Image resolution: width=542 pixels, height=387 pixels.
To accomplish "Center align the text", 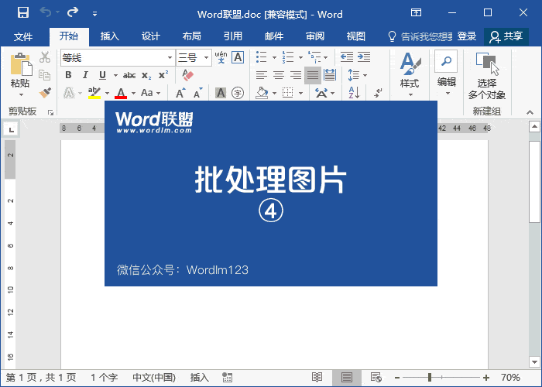I will (x=279, y=75).
